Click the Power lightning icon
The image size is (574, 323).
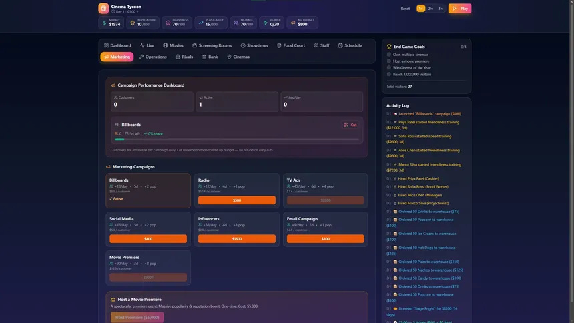tap(266, 23)
